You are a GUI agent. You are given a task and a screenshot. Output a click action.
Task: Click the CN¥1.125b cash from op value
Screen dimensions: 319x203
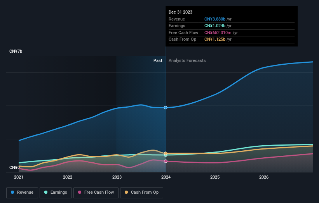(215, 40)
